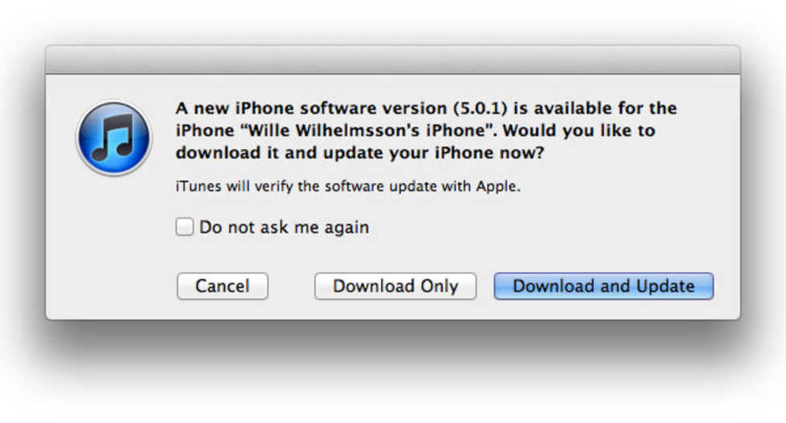Viewport: 786px width, 423px height.
Task: Download version 5.0.1 without installing it
Action: pos(395,286)
